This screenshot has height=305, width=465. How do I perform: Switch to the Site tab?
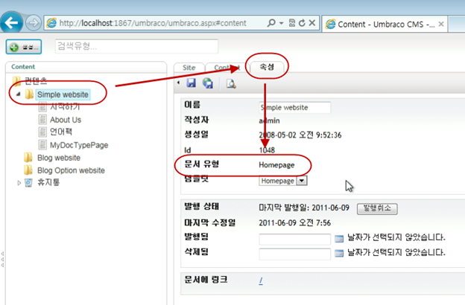189,68
